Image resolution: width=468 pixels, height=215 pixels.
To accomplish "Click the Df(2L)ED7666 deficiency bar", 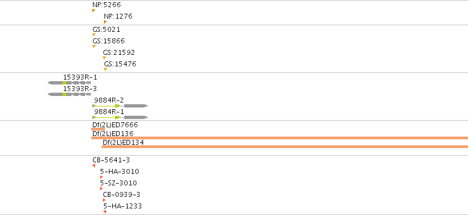I will pyautogui.click(x=98, y=129).
